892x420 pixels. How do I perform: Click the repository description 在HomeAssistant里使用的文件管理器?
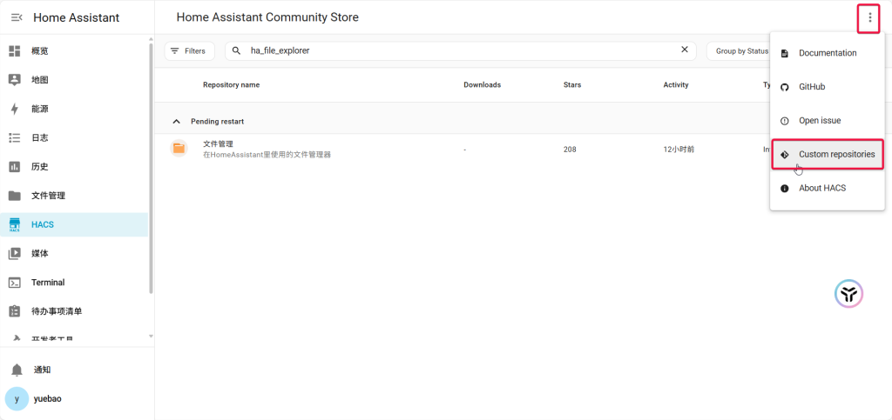pyautogui.click(x=267, y=155)
